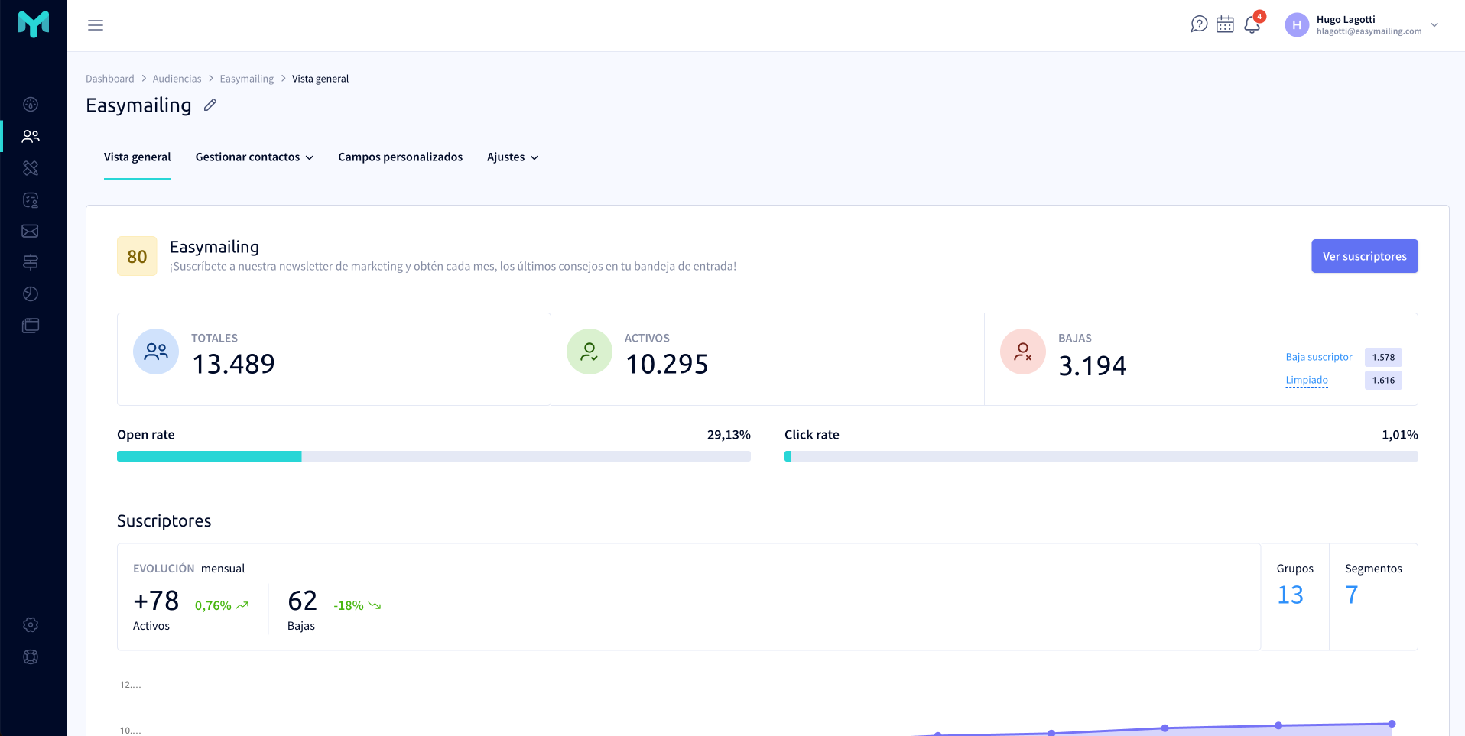Click the Open rate progress bar
Viewport: 1465px width, 736px height.
[434, 456]
